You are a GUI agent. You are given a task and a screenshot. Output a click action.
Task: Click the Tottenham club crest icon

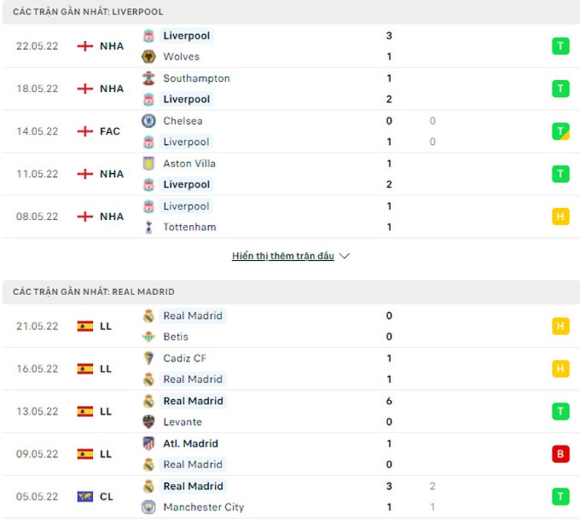click(149, 227)
